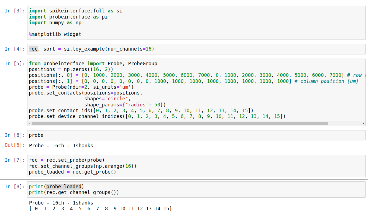371x220 pixels.
Task: Click the Out[6] prompt label
Action: pyautogui.click(x=15, y=145)
